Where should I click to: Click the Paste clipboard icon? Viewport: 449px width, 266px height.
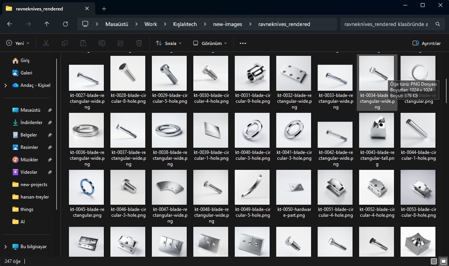83,43
